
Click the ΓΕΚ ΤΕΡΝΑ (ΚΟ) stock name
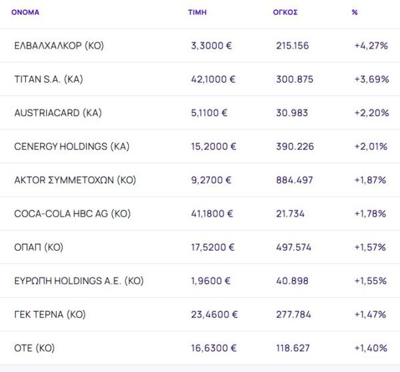click(50, 315)
